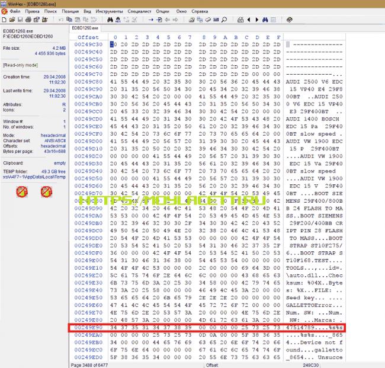Viewport: 385px width, 368px height.
Task: Click the Undo arrow in the toolbar
Action: click(61, 20)
